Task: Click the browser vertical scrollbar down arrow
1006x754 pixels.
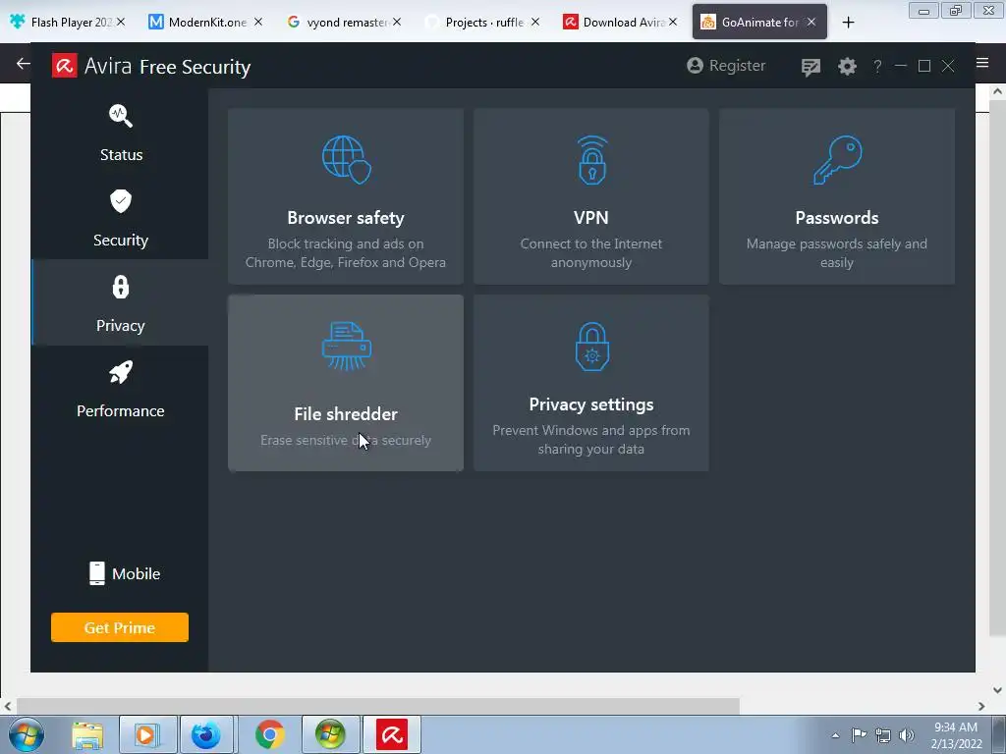Action: (997, 690)
